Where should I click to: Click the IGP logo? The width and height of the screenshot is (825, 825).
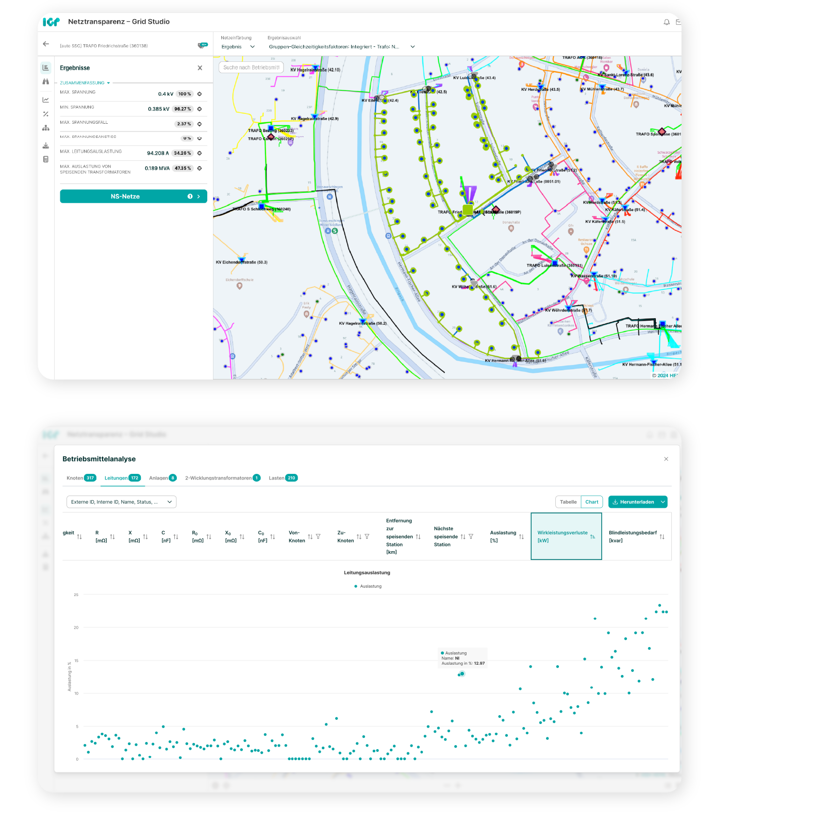(51, 22)
